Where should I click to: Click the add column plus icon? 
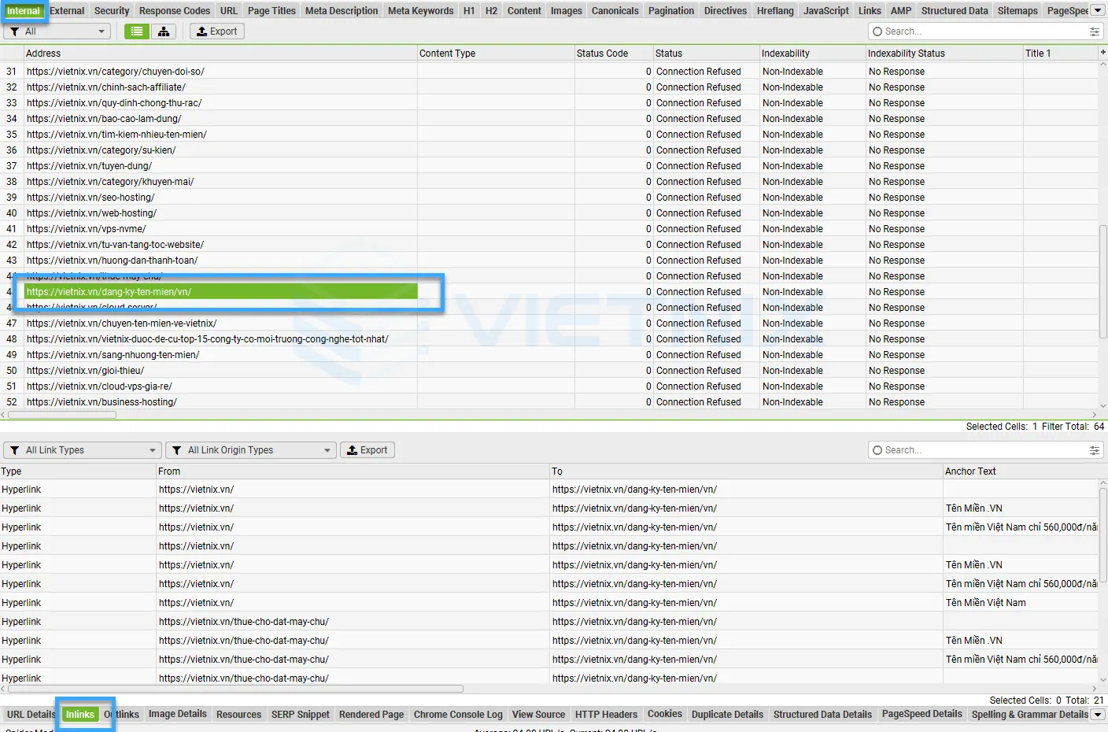1102,53
